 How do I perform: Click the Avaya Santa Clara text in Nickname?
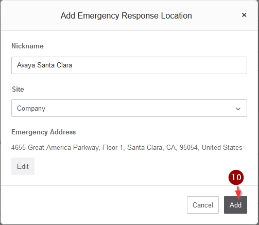pos(44,65)
